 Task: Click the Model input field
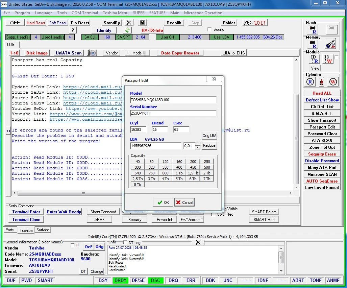pos(173,100)
